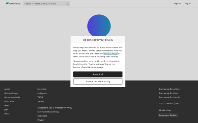198x123 pixels.
Task: Open the log in link
Action: (x=188, y=4)
